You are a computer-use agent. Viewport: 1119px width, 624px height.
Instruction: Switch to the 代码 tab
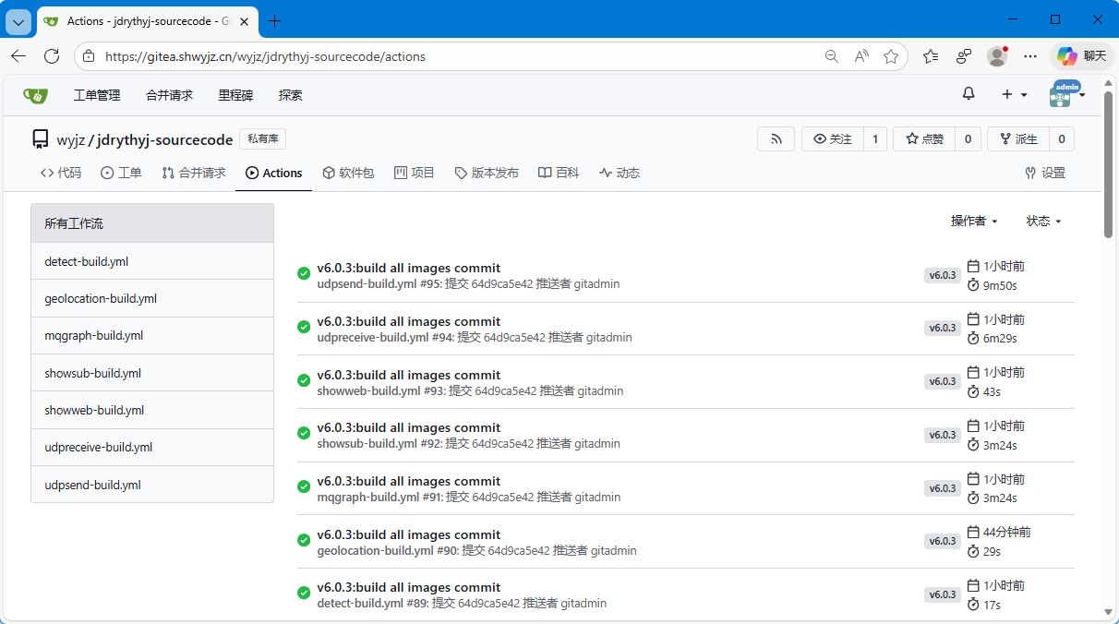click(61, 173)
